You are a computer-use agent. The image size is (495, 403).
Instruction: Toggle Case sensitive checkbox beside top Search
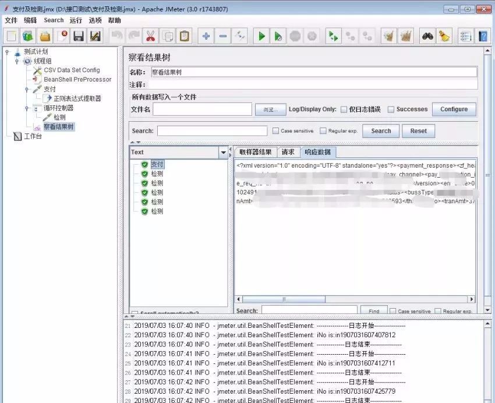click(275, 130)
